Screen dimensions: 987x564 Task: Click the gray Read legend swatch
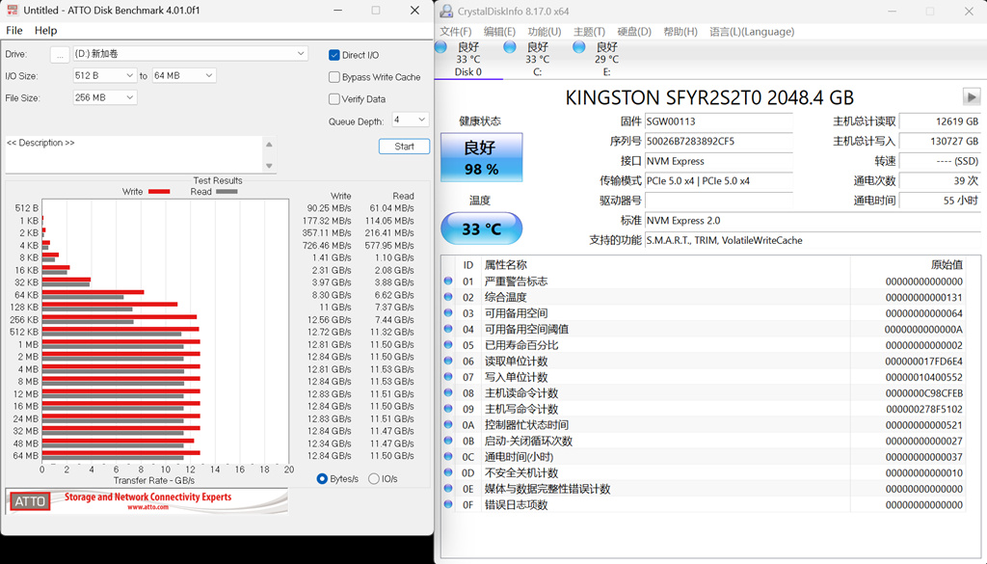(x=227, y=191)
